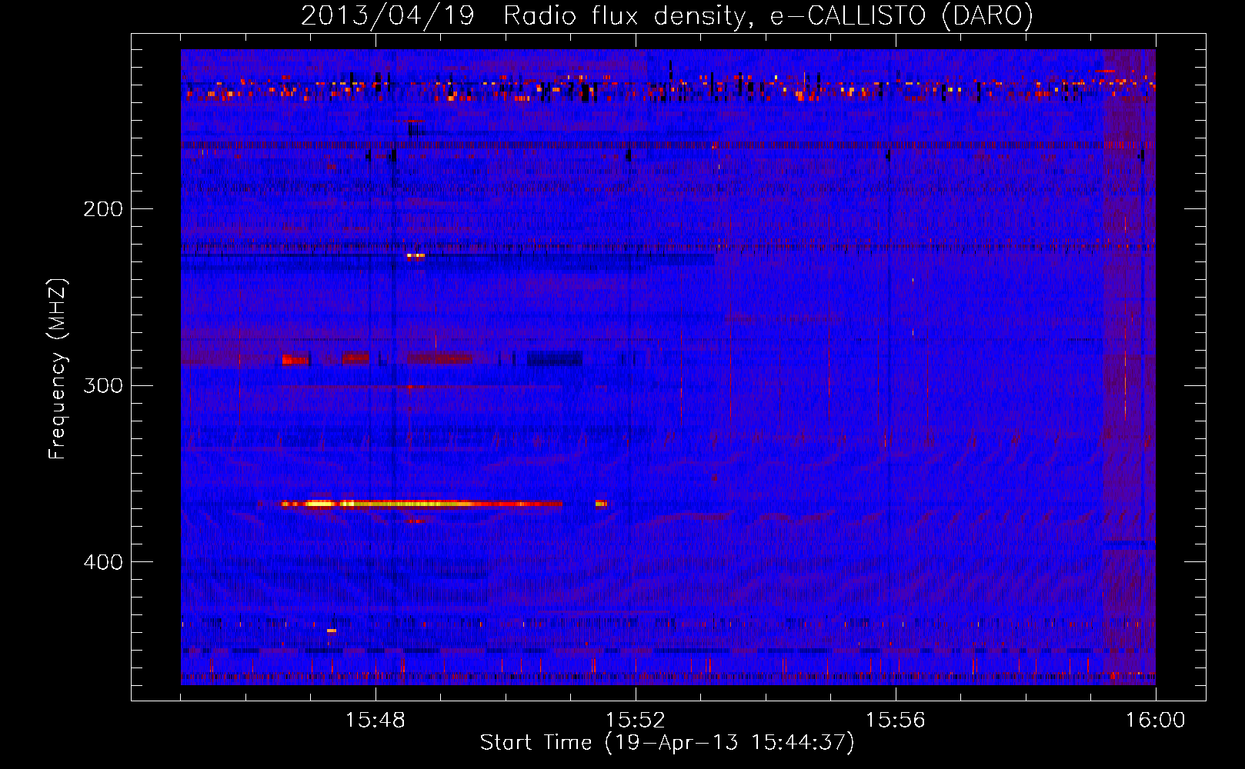
Task: Click the red burst segment near 285 MHz
Action: pos(295,359)
